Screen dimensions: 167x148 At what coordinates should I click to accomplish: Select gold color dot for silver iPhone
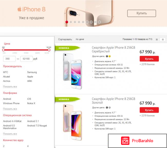110,56
